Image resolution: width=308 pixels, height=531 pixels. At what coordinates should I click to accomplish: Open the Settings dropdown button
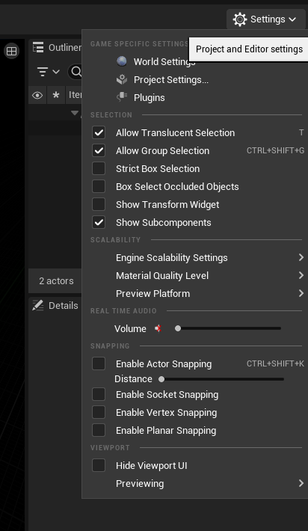click(265, 19)
